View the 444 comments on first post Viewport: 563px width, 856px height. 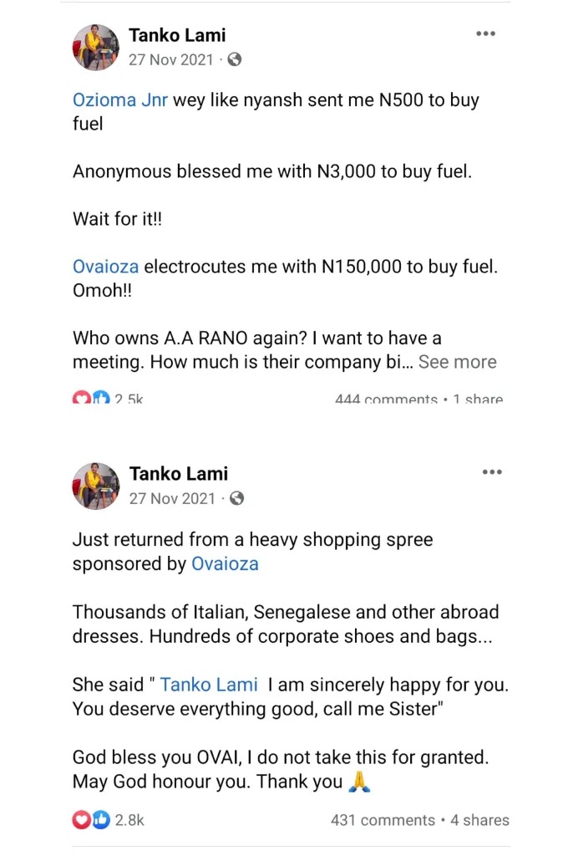click(386, 400)
